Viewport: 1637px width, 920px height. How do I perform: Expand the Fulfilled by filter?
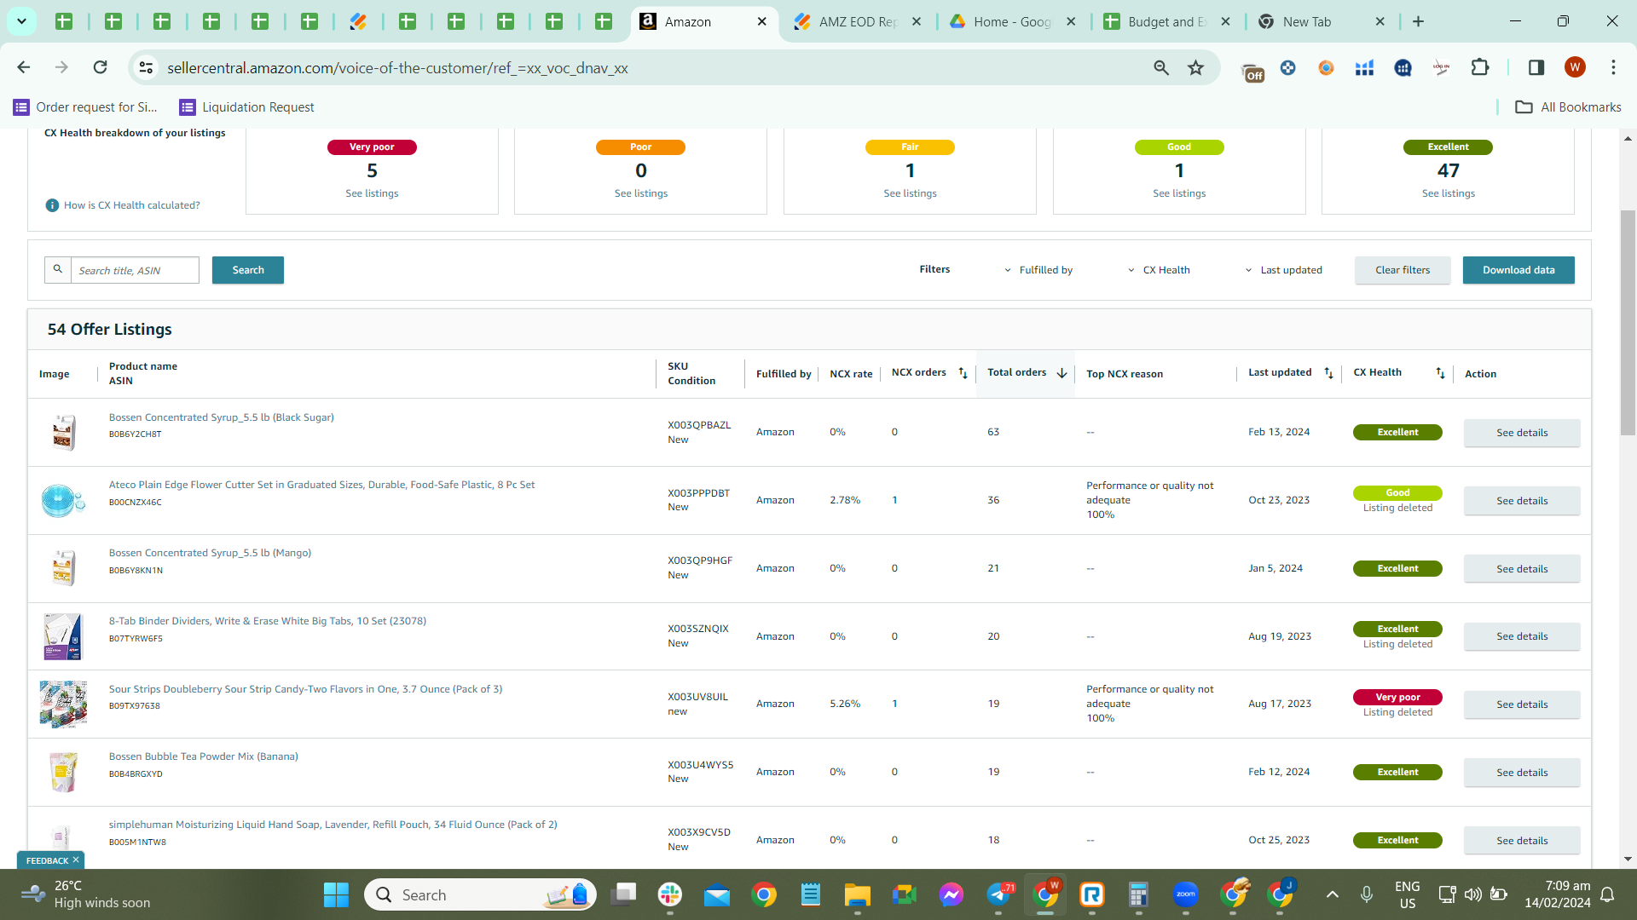[1038, 270]
